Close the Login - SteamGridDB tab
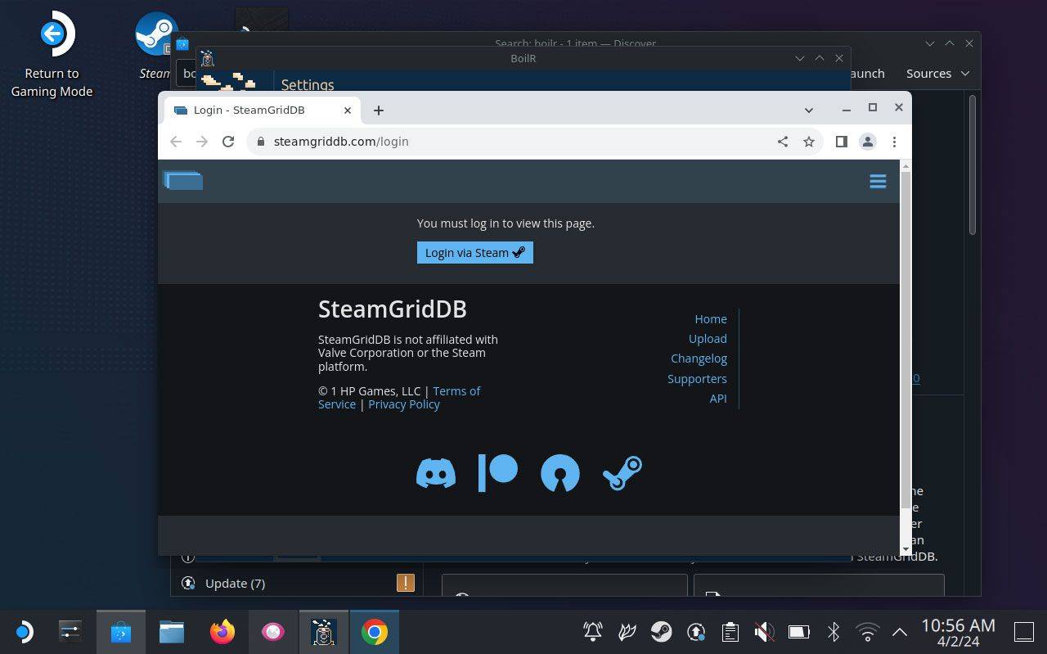This screenshot has width=1047, height=654. (x=348, y=110)
